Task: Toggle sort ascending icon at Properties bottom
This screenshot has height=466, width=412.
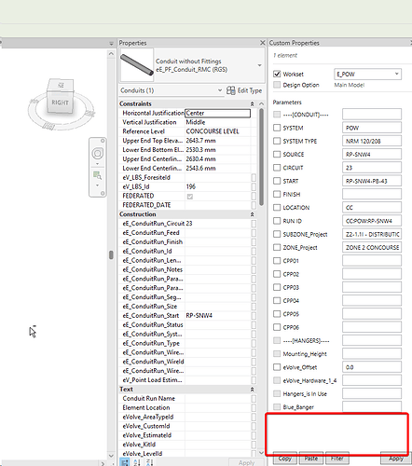Action: pos(137,462)
